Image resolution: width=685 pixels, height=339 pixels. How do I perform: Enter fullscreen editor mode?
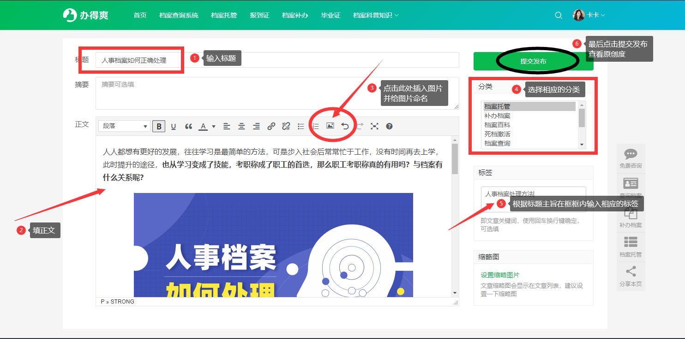(374, 126)
